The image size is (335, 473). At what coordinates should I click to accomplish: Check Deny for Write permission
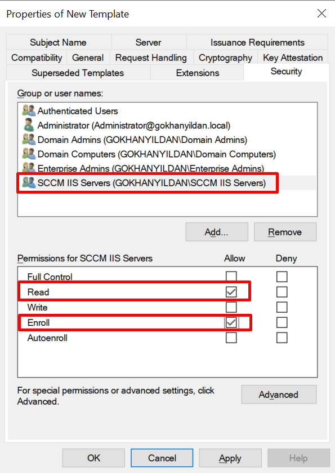282,307
